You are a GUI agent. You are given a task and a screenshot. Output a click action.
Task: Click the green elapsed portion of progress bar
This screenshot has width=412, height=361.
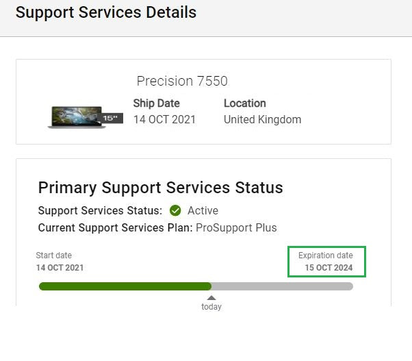[125, 286]
